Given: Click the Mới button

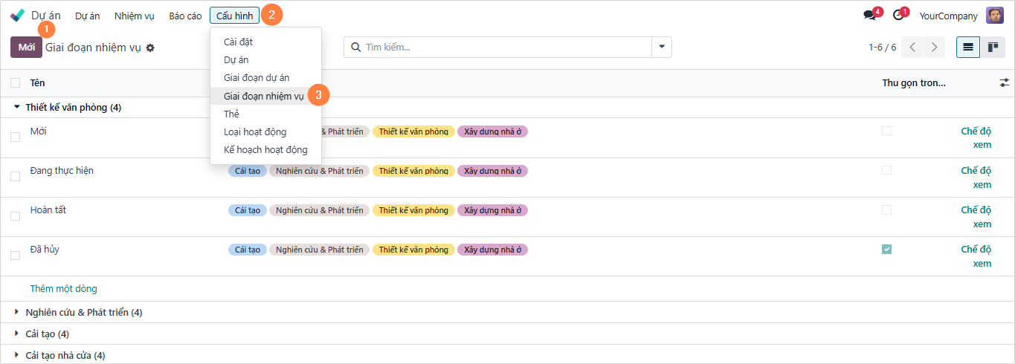Looking at the screenshot, I should click(26, 48).
